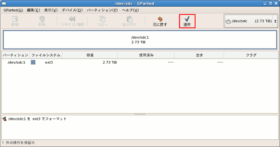This screenshot has height=147, width=280.
Task: Click the Copy (コピー) toolbar icon
Action: (103, 19)
